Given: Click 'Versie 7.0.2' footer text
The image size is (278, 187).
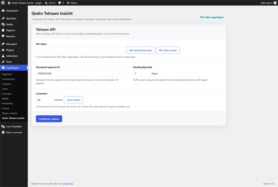Looking at the screenshot, I should coord(269,184).
